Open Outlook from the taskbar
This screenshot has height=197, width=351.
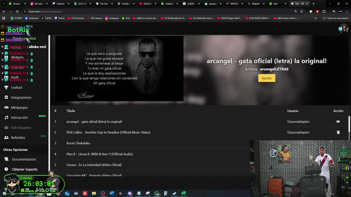tap(67, 193)
